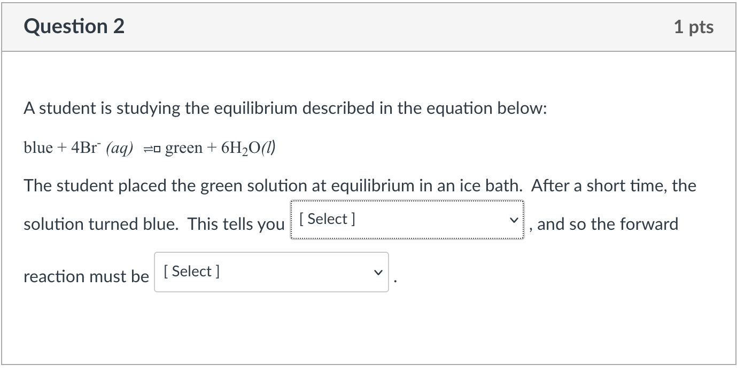
Task: Click the focused dropdown with dotted outline
Action: 406,219
